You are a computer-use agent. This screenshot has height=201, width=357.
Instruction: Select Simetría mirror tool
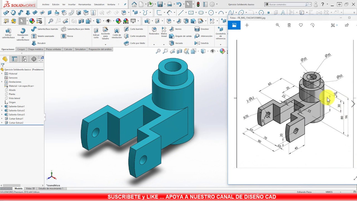click(201, 43)
